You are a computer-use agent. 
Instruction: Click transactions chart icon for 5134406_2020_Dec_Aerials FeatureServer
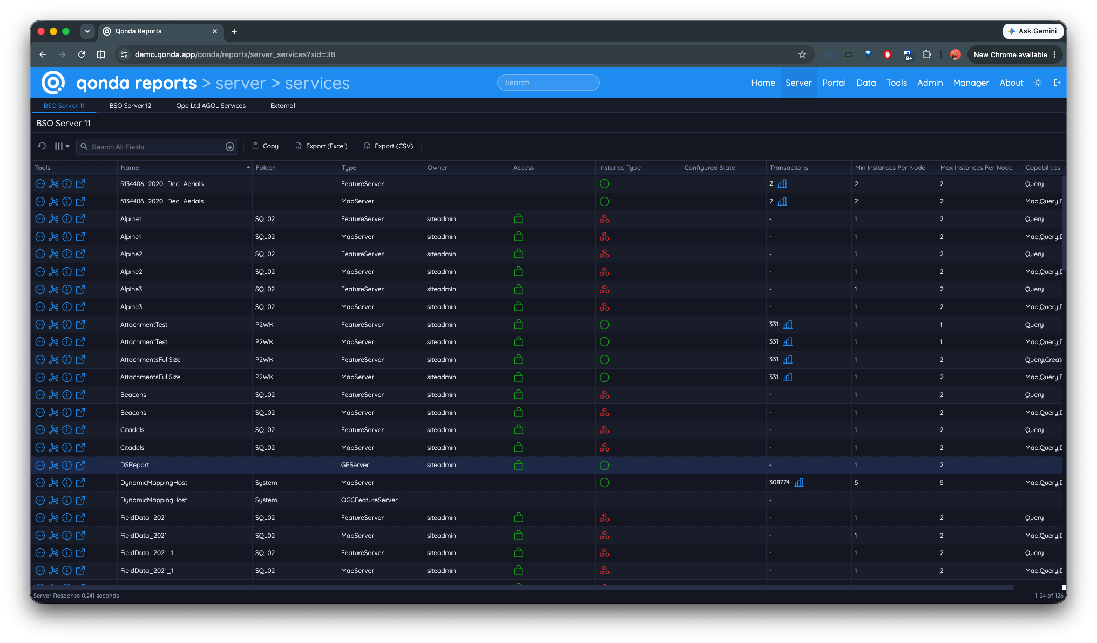[x=782, y=183]
